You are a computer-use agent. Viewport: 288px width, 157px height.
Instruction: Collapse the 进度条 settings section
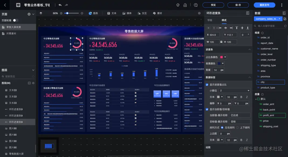pos(249,49)
